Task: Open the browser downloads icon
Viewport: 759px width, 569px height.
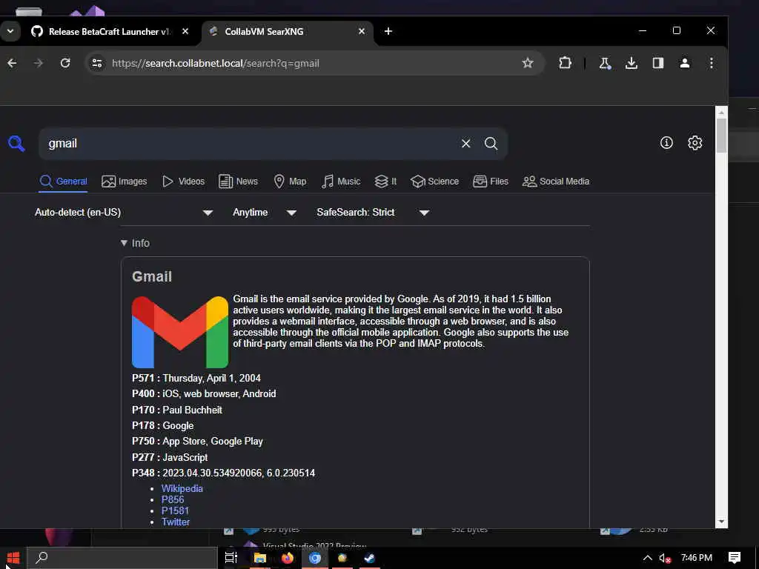Action: point(632,63)
